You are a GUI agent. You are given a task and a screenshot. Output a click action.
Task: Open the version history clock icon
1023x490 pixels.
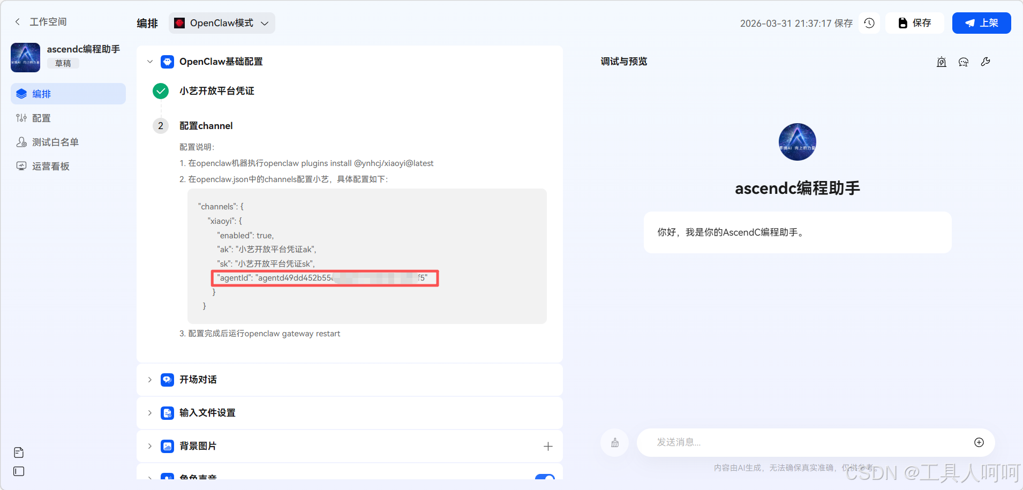869,23
